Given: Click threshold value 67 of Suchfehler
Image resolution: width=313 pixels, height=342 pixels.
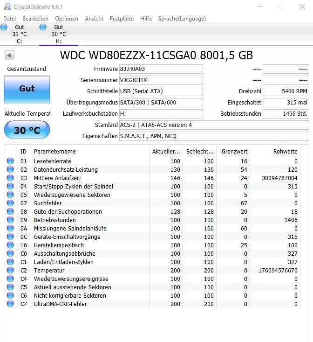Looking at the screenshot, I should coord(244,203).
